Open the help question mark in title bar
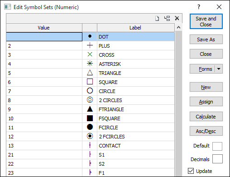This screenshot has height=177, width=230. coord(199,7)
